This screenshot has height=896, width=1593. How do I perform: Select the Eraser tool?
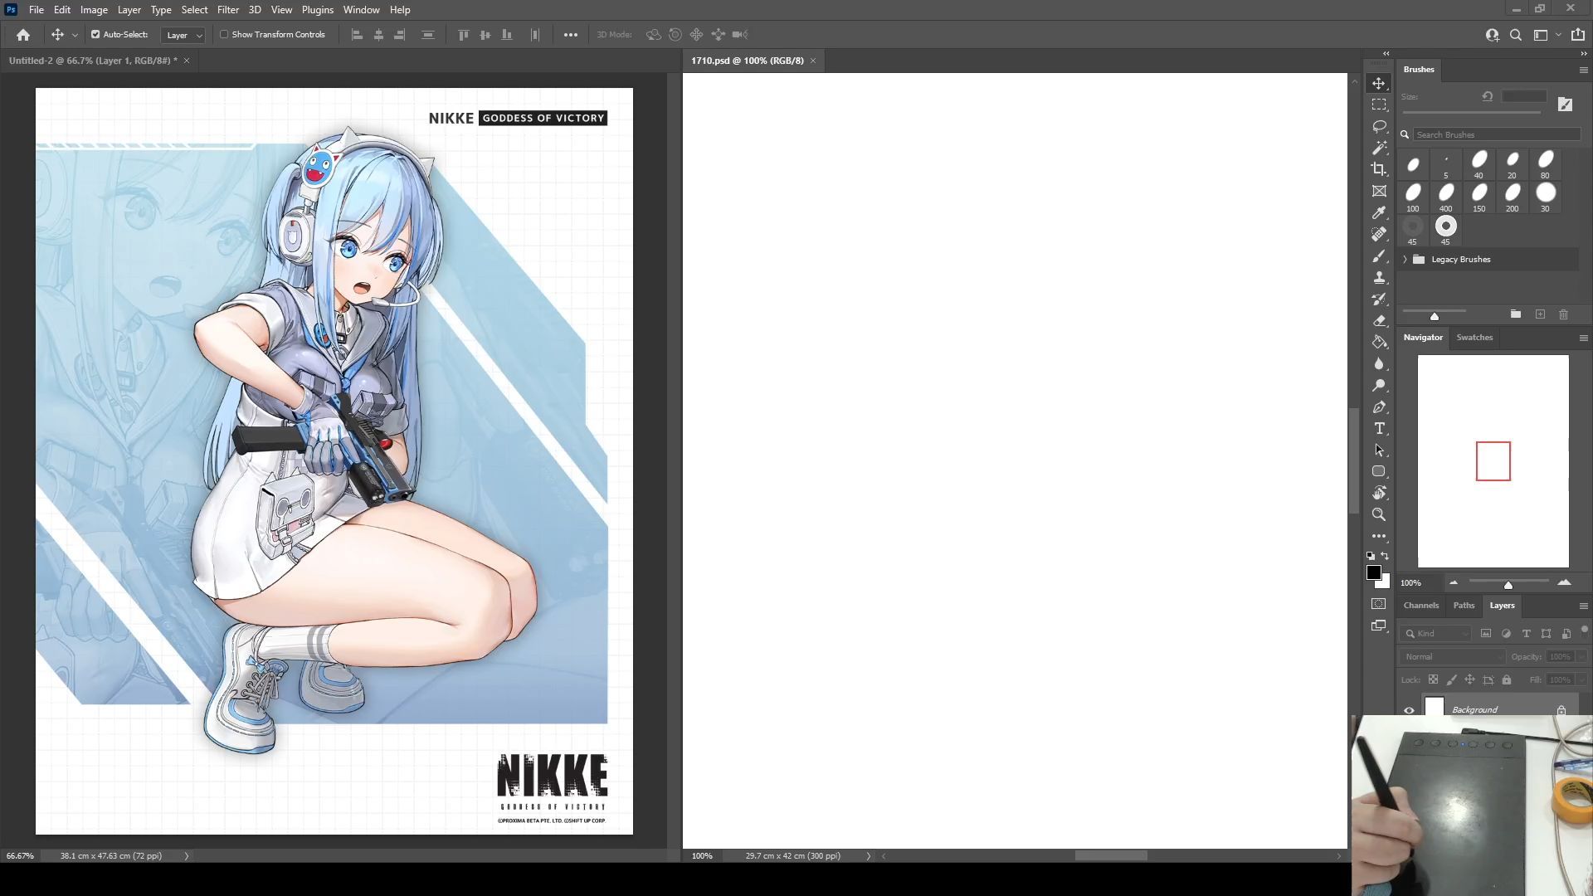(1379, 320)
